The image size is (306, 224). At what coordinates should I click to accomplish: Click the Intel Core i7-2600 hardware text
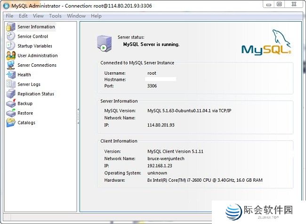(x=205, y=180)
